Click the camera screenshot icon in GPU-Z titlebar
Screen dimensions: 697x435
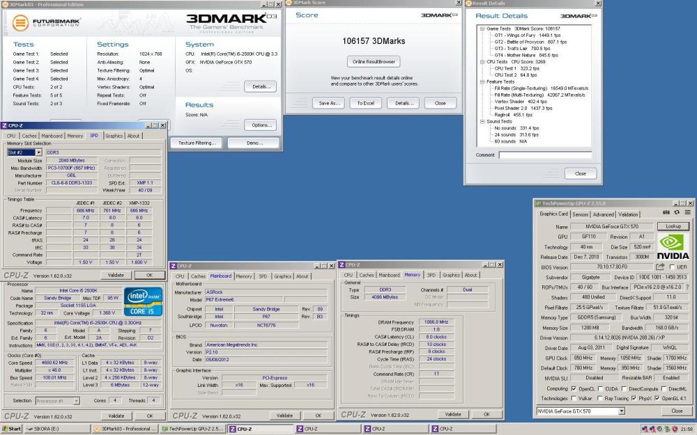(666, 212)
